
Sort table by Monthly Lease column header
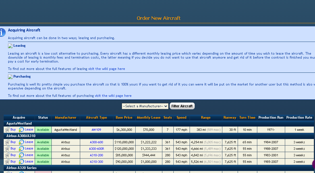[149, 118]
